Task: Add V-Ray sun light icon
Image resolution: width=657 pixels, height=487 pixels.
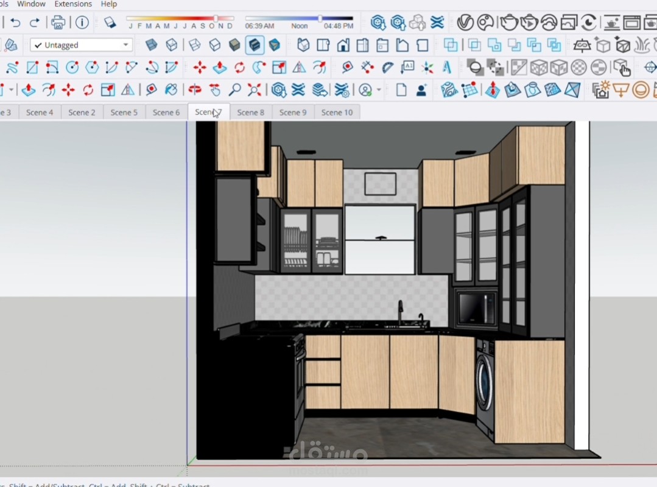Action: click(x=601, y=89)
